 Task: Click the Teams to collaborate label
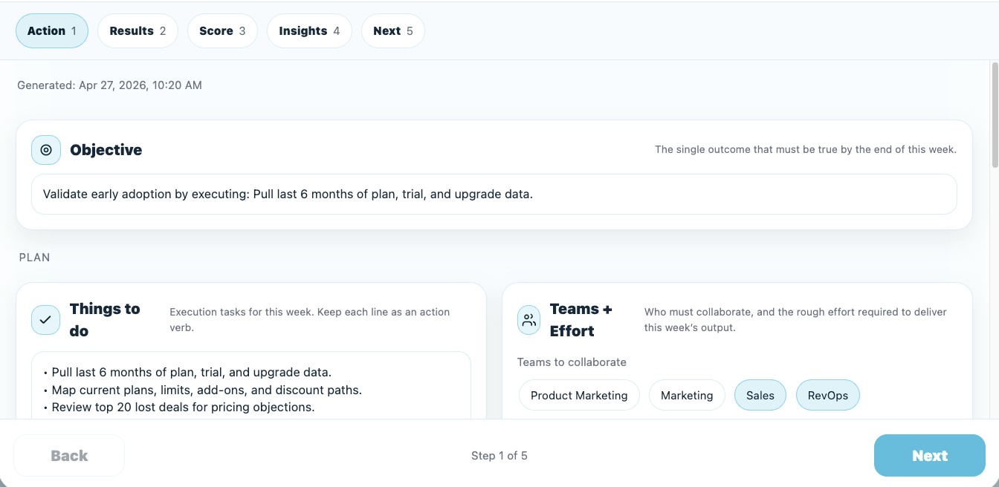point(572,362)
